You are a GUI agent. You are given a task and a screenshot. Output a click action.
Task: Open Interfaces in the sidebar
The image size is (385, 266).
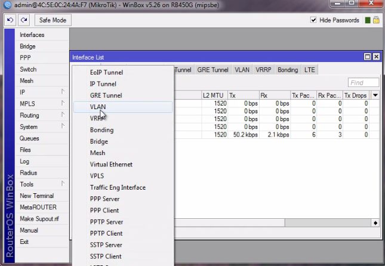click(42, 35)
